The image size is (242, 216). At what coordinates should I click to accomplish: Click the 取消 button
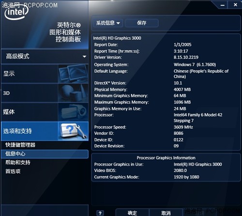click(166, 213)
